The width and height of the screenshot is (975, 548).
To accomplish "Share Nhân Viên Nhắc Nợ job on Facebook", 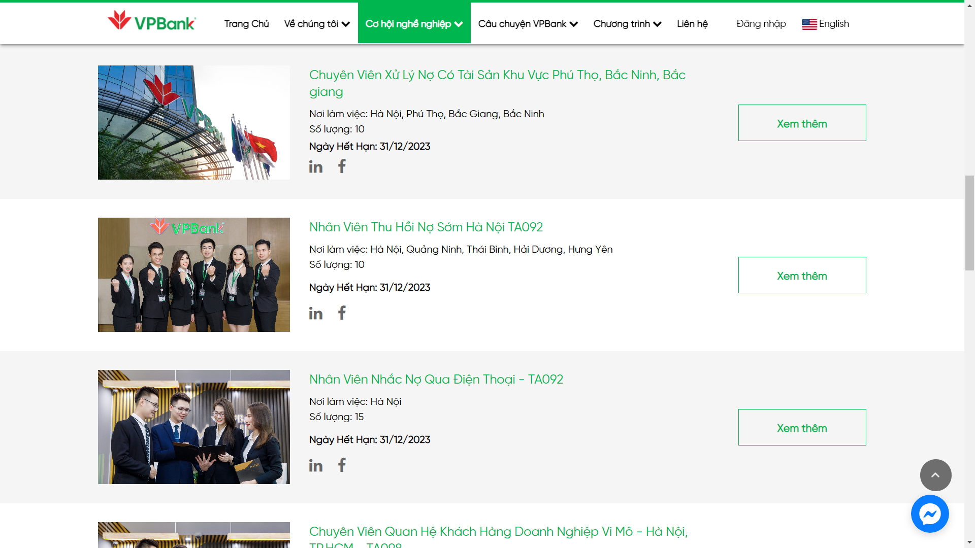I will tap(342, 465).
